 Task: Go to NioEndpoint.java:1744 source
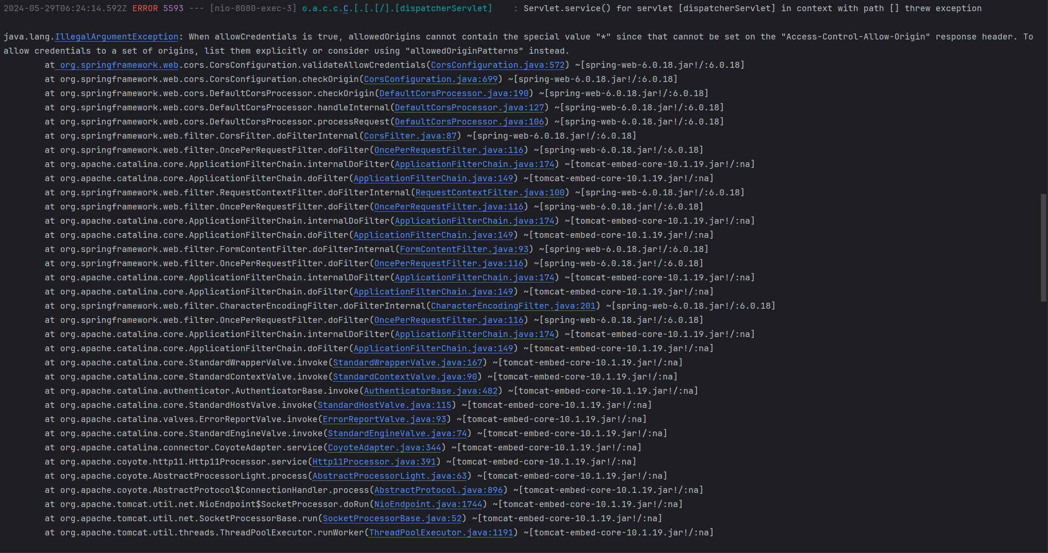[428, 504]
